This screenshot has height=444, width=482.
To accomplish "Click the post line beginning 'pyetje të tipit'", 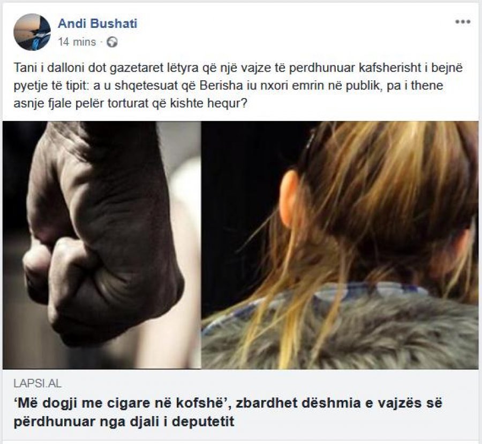I will 228,86.
